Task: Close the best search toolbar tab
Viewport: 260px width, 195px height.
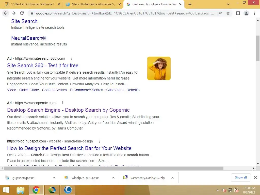Action: click(x=180, y=5)
